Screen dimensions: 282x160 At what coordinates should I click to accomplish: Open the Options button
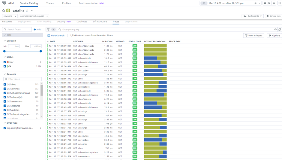pos(274,35)
